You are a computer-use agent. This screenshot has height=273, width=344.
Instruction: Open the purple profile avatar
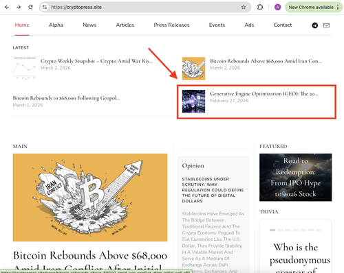point(277,7)
